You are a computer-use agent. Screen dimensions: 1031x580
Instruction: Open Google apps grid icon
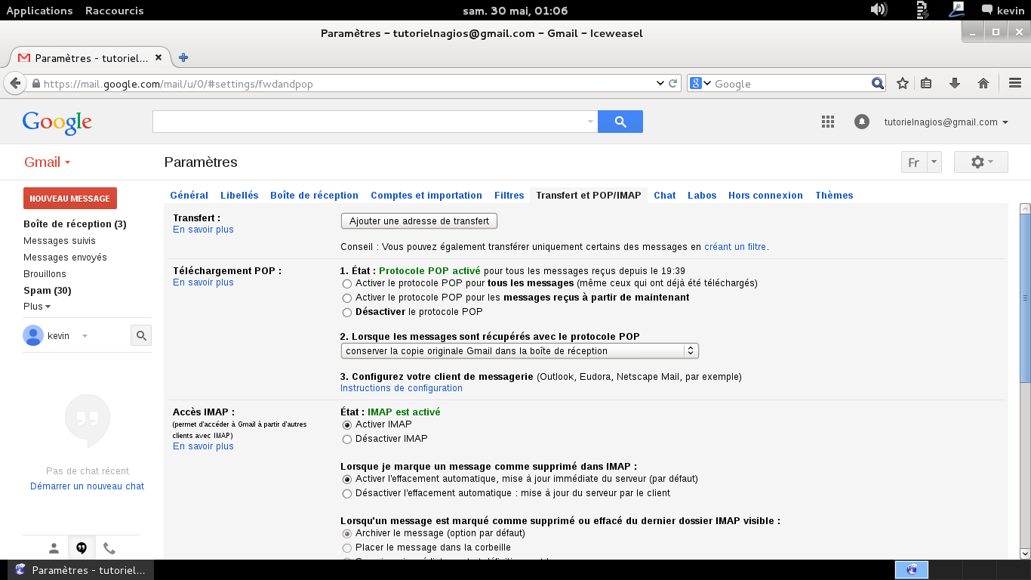point(827,122)
